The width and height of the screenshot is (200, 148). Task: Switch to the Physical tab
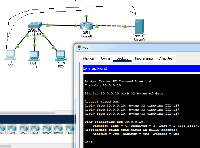[x=89, y=58]
